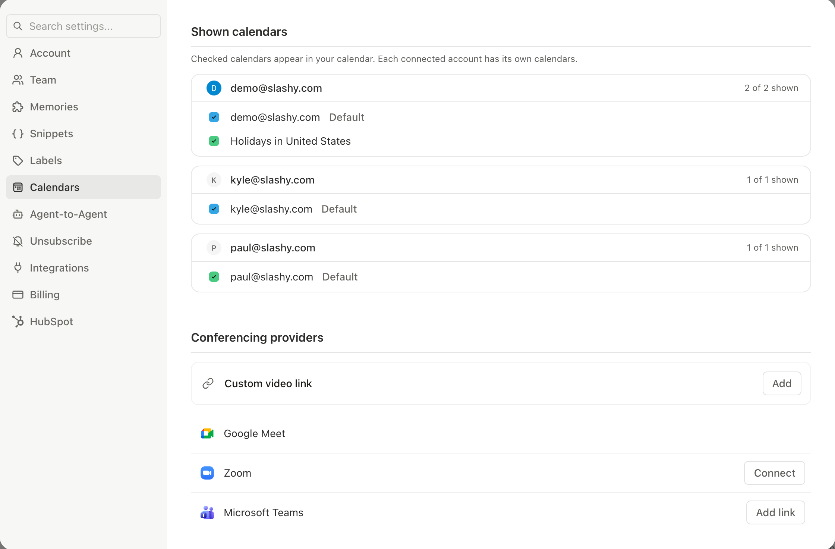Select the Labels sidebar item
The height and width of the screenshot is (549, 835).
tap(83, 160)
